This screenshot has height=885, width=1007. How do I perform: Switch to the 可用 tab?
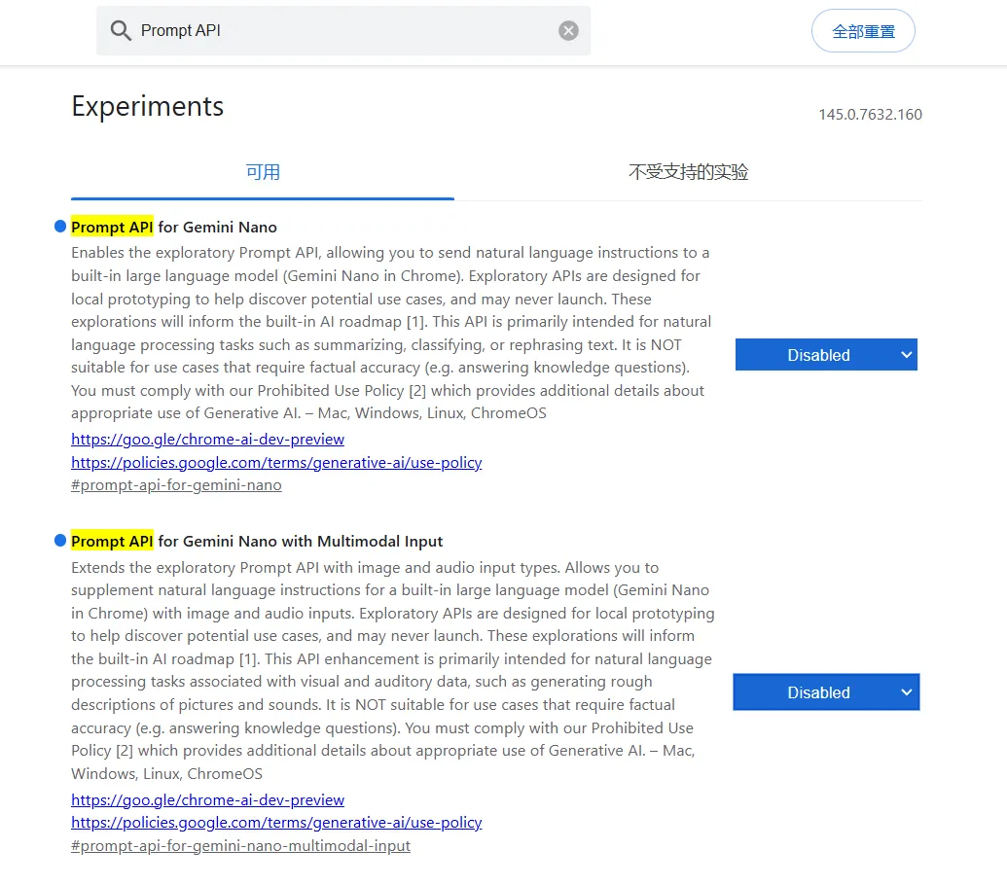263,172
